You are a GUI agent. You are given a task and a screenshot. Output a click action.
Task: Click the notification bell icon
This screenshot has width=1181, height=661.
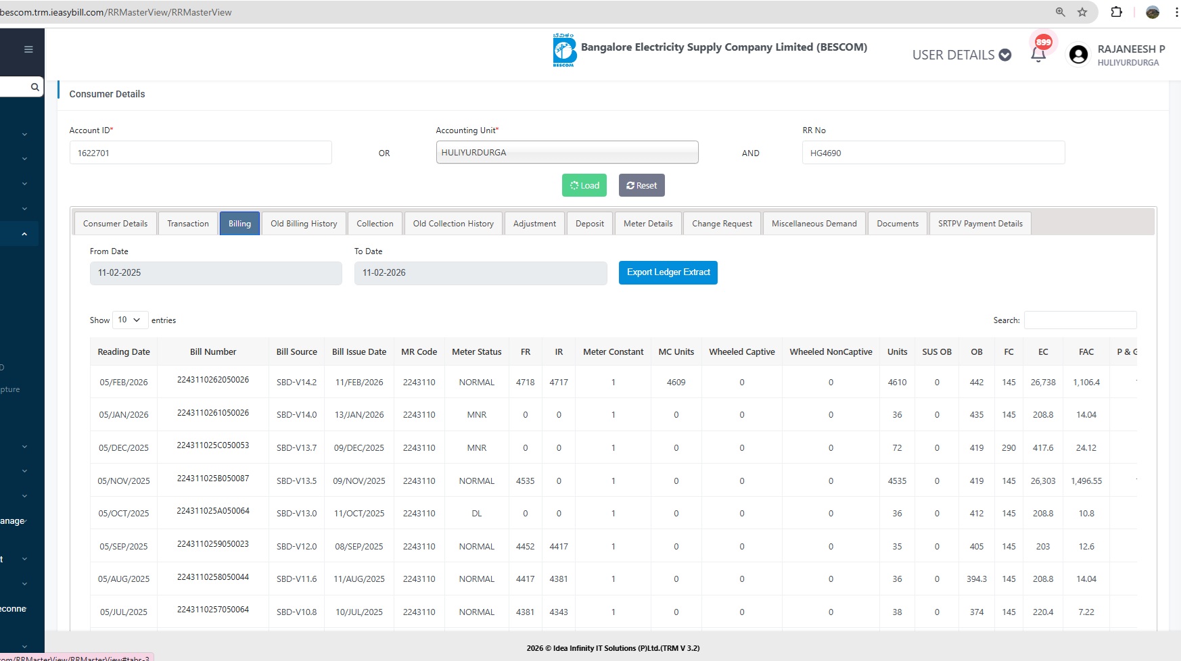point(1038,54)
